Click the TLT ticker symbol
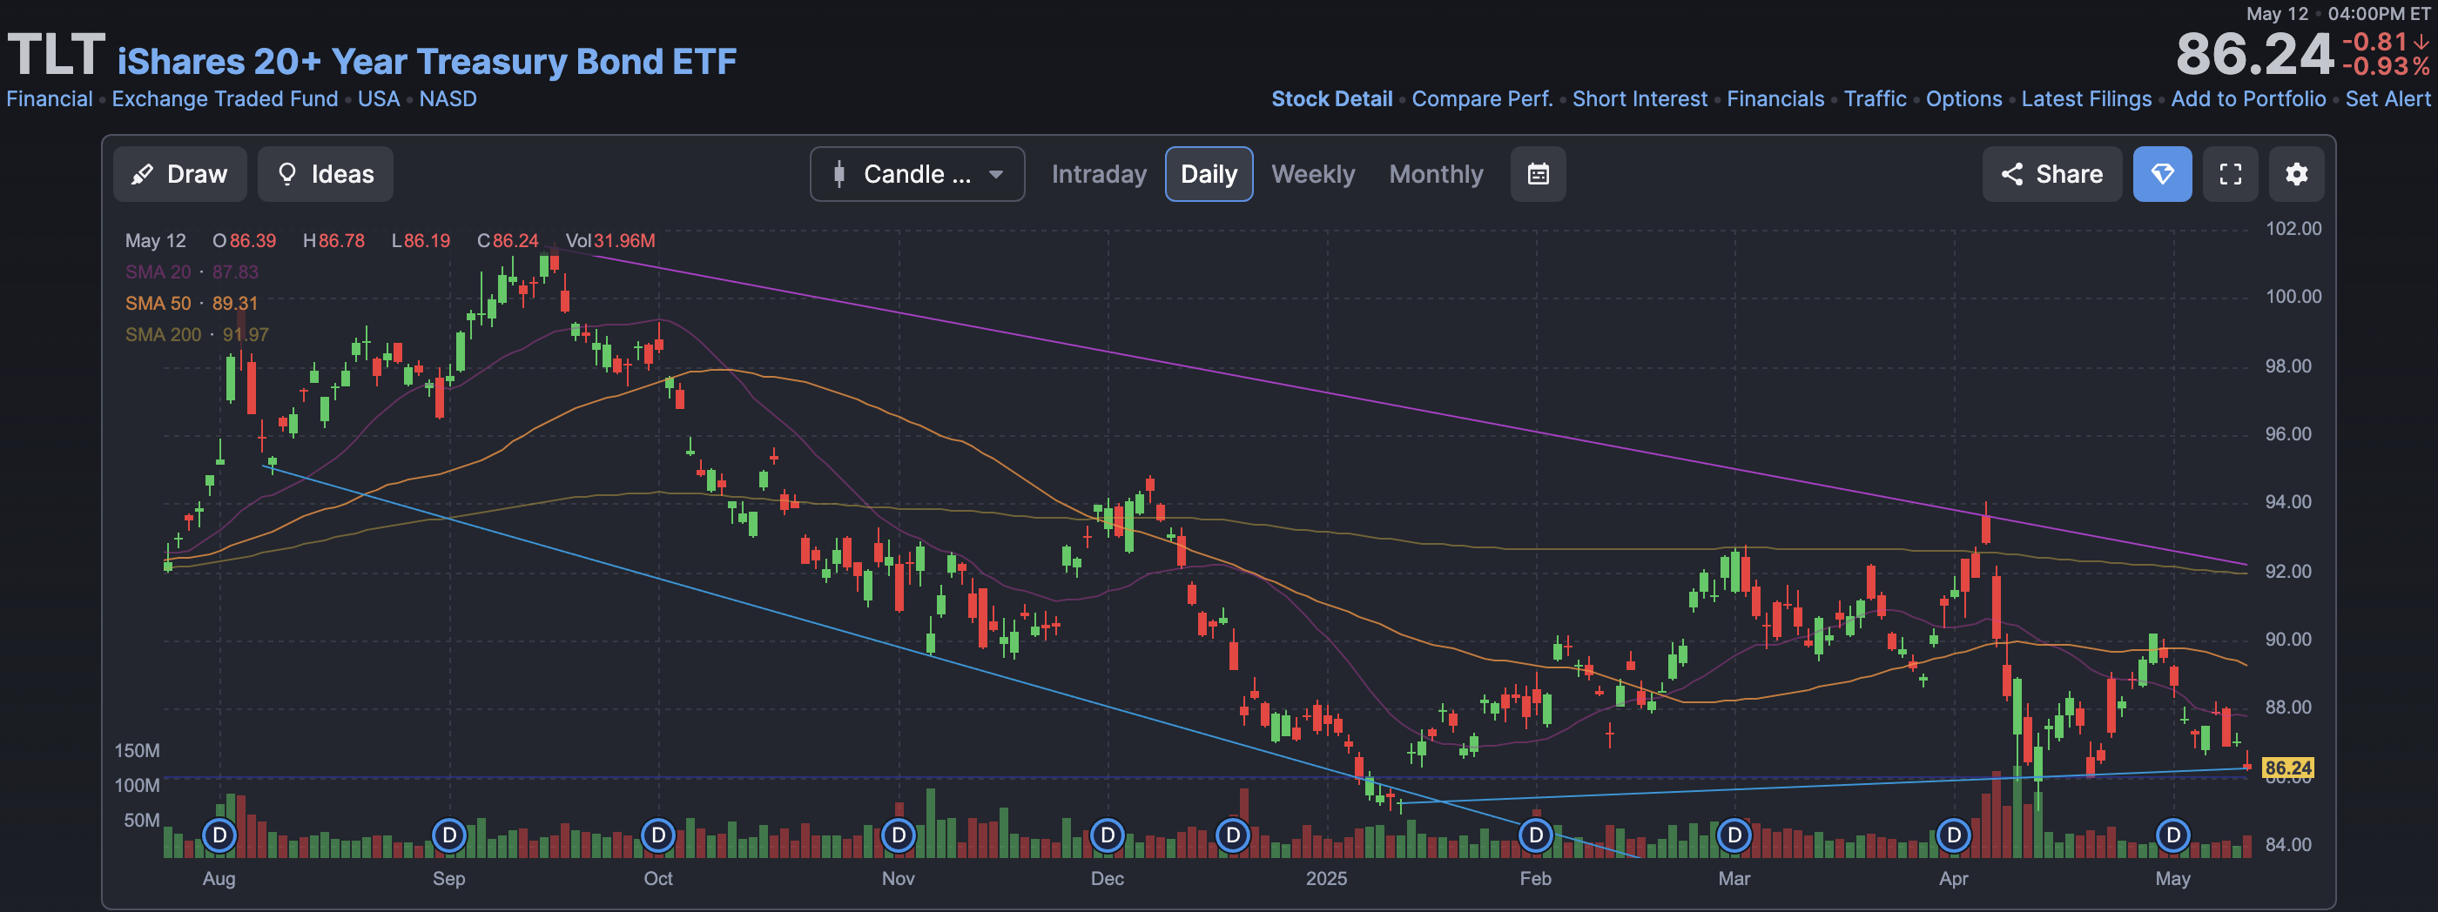The height and width of the screenshot is (912, 2438). (x=56, y=55)
